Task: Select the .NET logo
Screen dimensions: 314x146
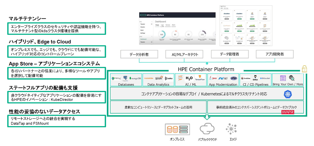Action: pos(223,78)
